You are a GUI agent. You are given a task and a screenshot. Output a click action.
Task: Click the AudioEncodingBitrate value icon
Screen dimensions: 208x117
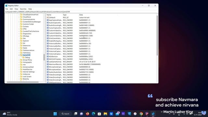(48, 25)
